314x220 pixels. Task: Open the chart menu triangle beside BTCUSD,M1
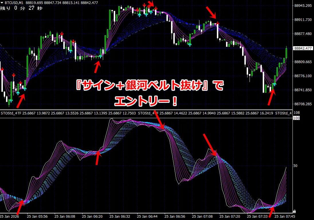pos(2,3)
